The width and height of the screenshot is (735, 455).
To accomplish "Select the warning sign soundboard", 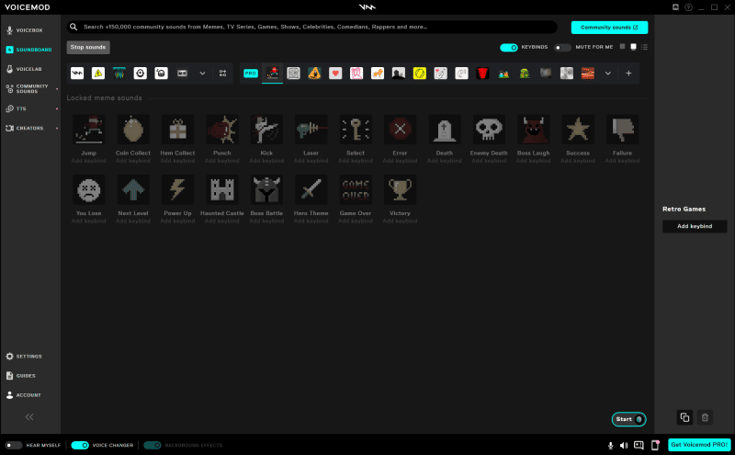I will click(98, 74).
